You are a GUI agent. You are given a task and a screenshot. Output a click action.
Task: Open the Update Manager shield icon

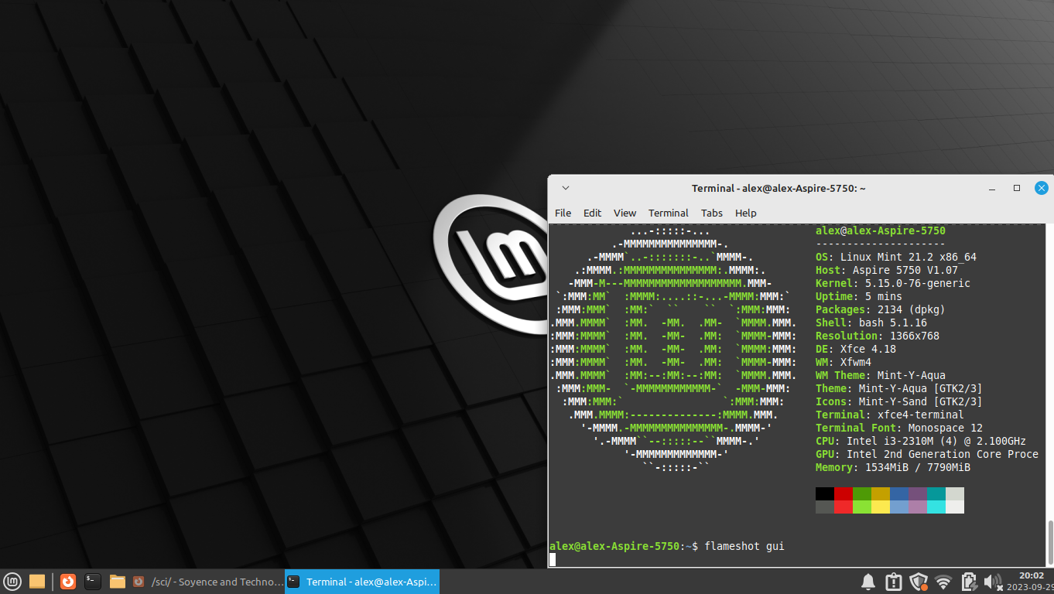coord(918,582)
